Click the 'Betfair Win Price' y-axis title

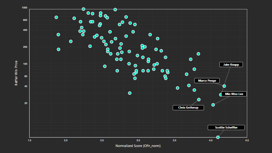point(16,73)
